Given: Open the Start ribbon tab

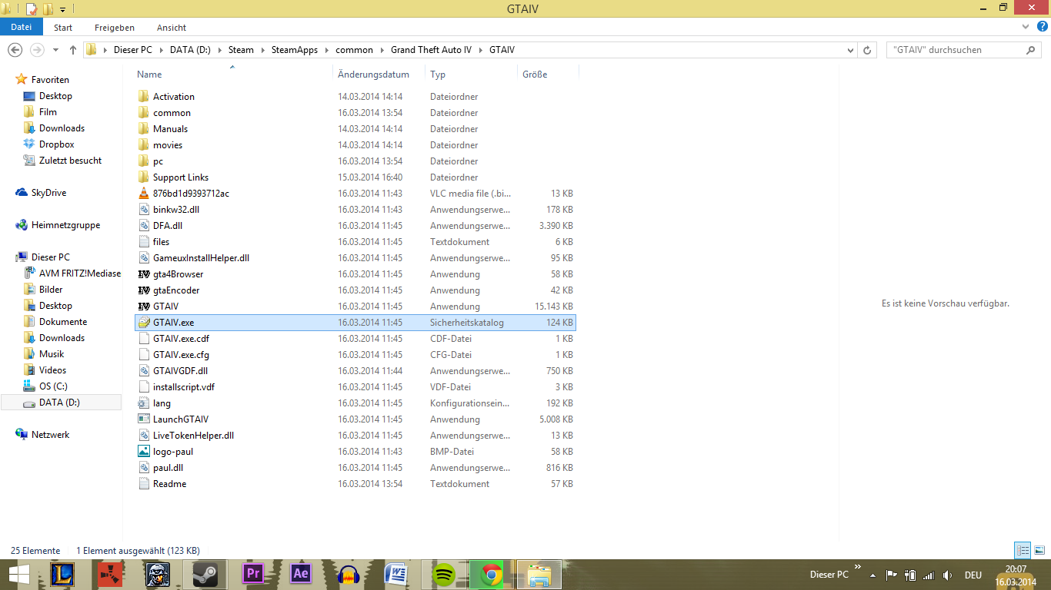Looking at the screenshot, I should (x=63, y=28).
